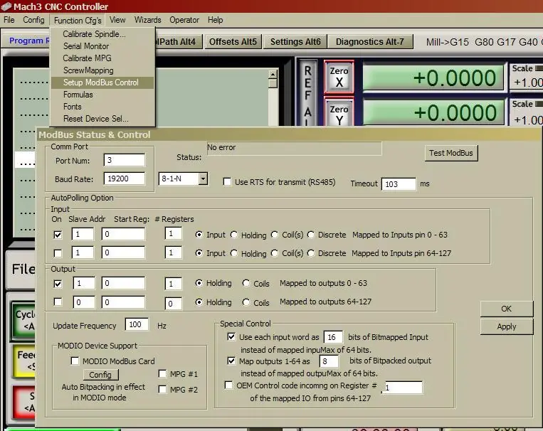Select Coil(s) radio for inputs 0-63
This screenshot has height=431, width=543.
[275, 235]
